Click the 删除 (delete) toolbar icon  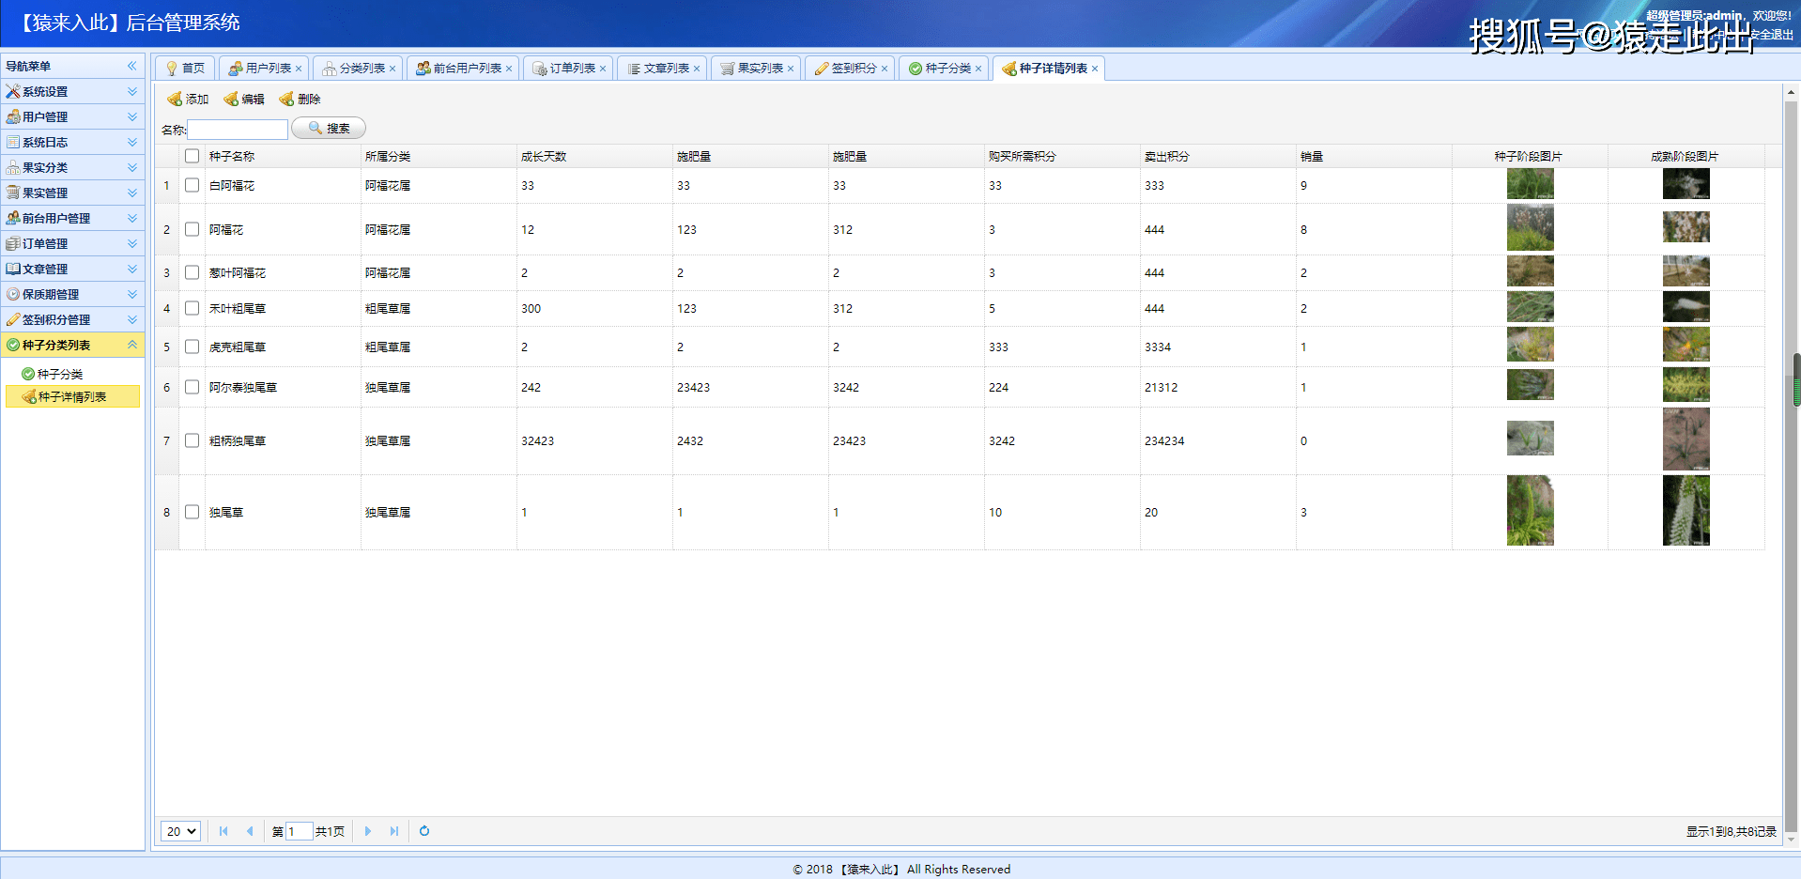[x=286, y=99]
